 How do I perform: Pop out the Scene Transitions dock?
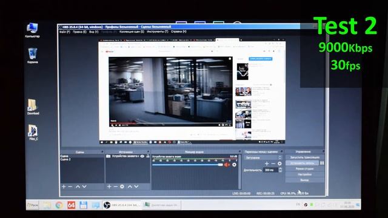click(282, 151)
